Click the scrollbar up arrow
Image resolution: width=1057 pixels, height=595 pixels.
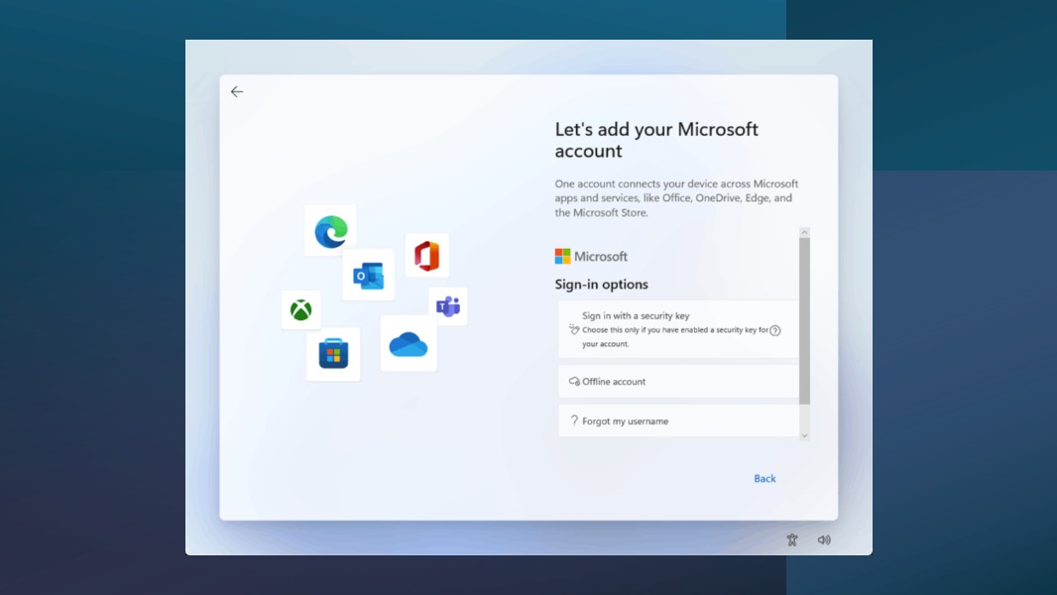click(804, 232)
